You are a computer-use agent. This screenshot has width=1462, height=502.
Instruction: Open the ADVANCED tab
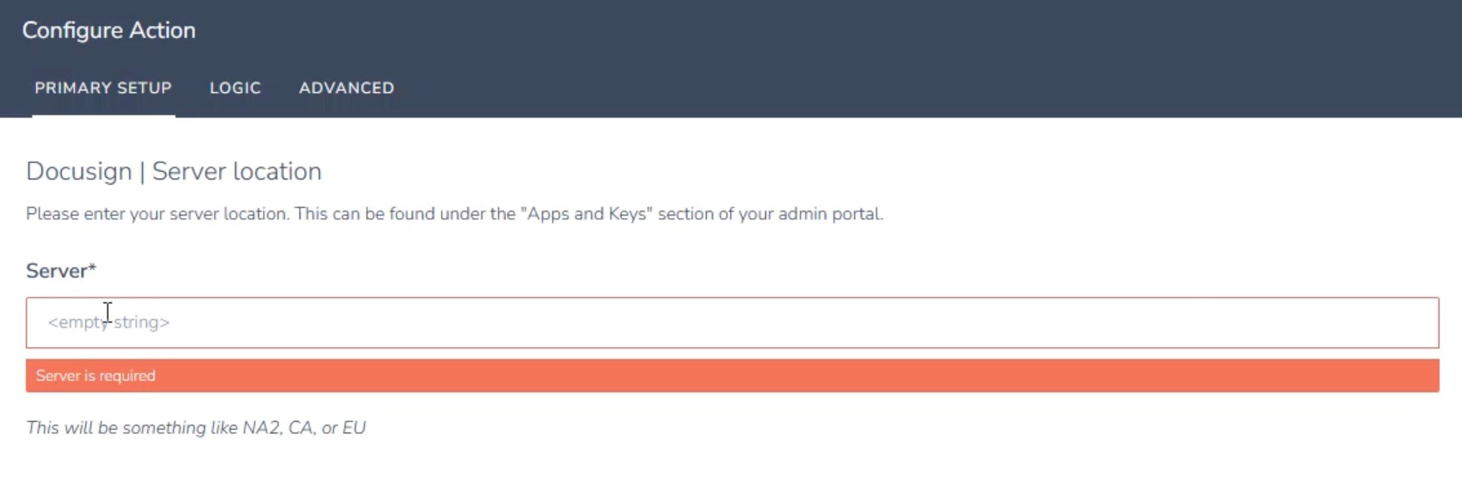click(x=347, y=88)
